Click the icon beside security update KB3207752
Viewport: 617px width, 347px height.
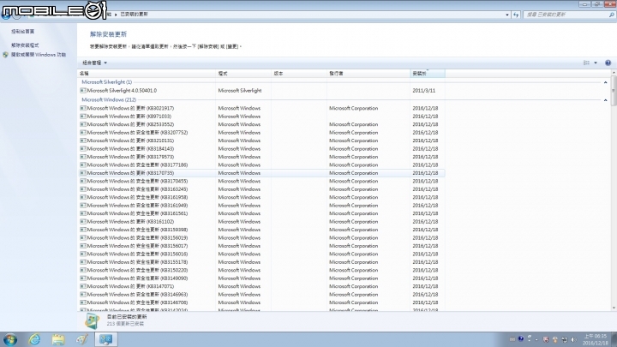click(82, 133)
